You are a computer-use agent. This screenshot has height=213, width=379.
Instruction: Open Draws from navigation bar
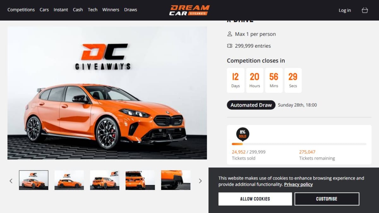coord(130,10)
